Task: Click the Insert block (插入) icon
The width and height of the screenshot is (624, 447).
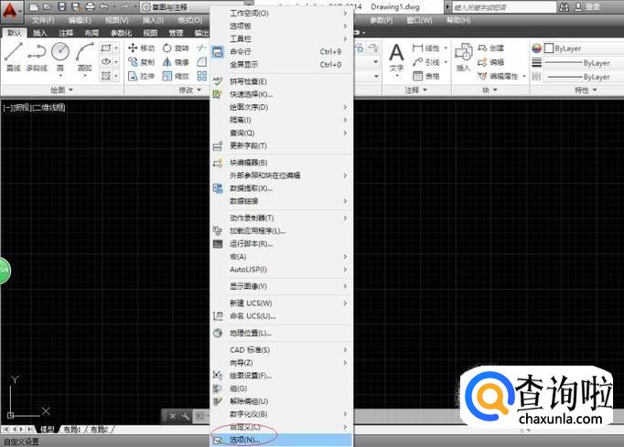Action: coord(463,58)
